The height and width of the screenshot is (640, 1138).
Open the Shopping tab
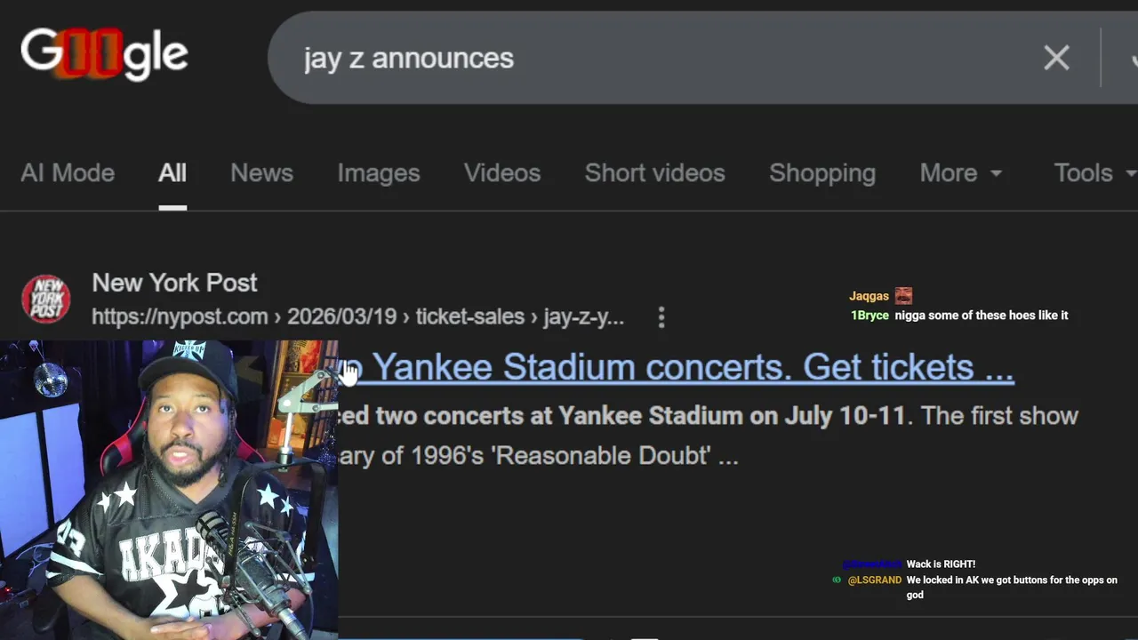(822, 173)
